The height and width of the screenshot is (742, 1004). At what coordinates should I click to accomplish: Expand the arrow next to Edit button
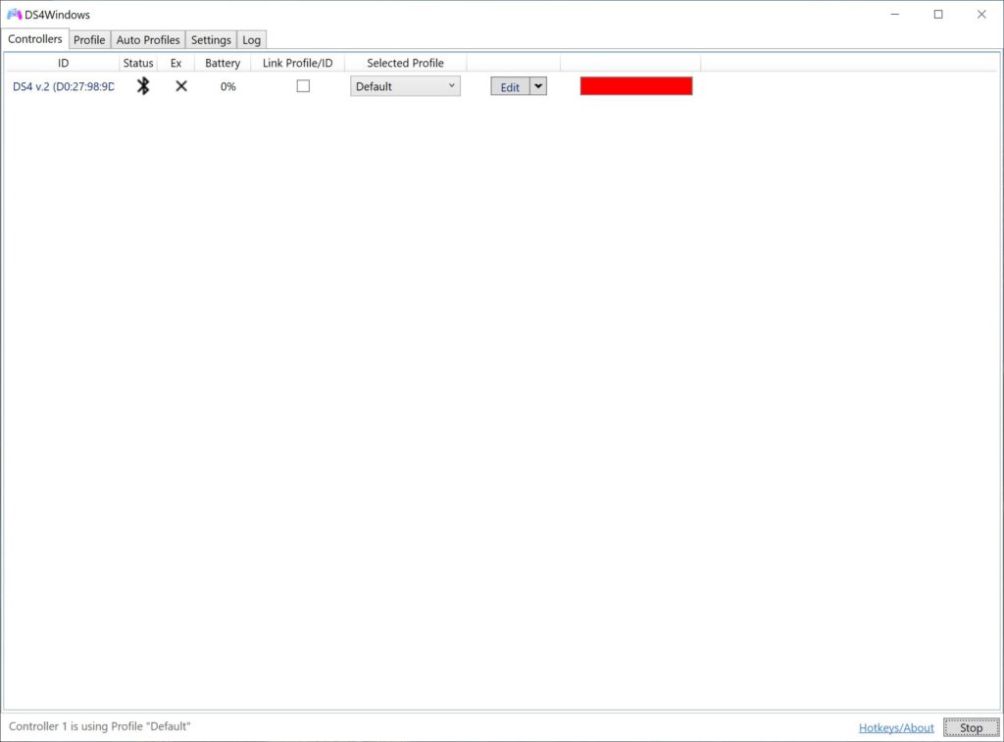pos(538,86)
